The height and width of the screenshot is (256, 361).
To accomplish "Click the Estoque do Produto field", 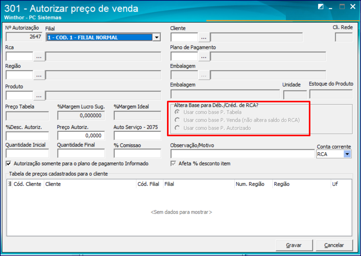I will coord(331,94).
